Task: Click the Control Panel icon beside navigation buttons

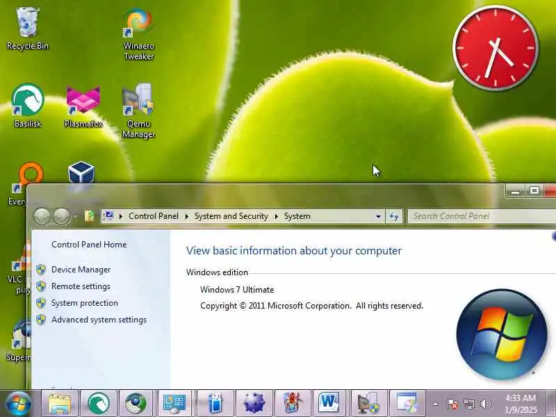Action: [x=89, y=216]
